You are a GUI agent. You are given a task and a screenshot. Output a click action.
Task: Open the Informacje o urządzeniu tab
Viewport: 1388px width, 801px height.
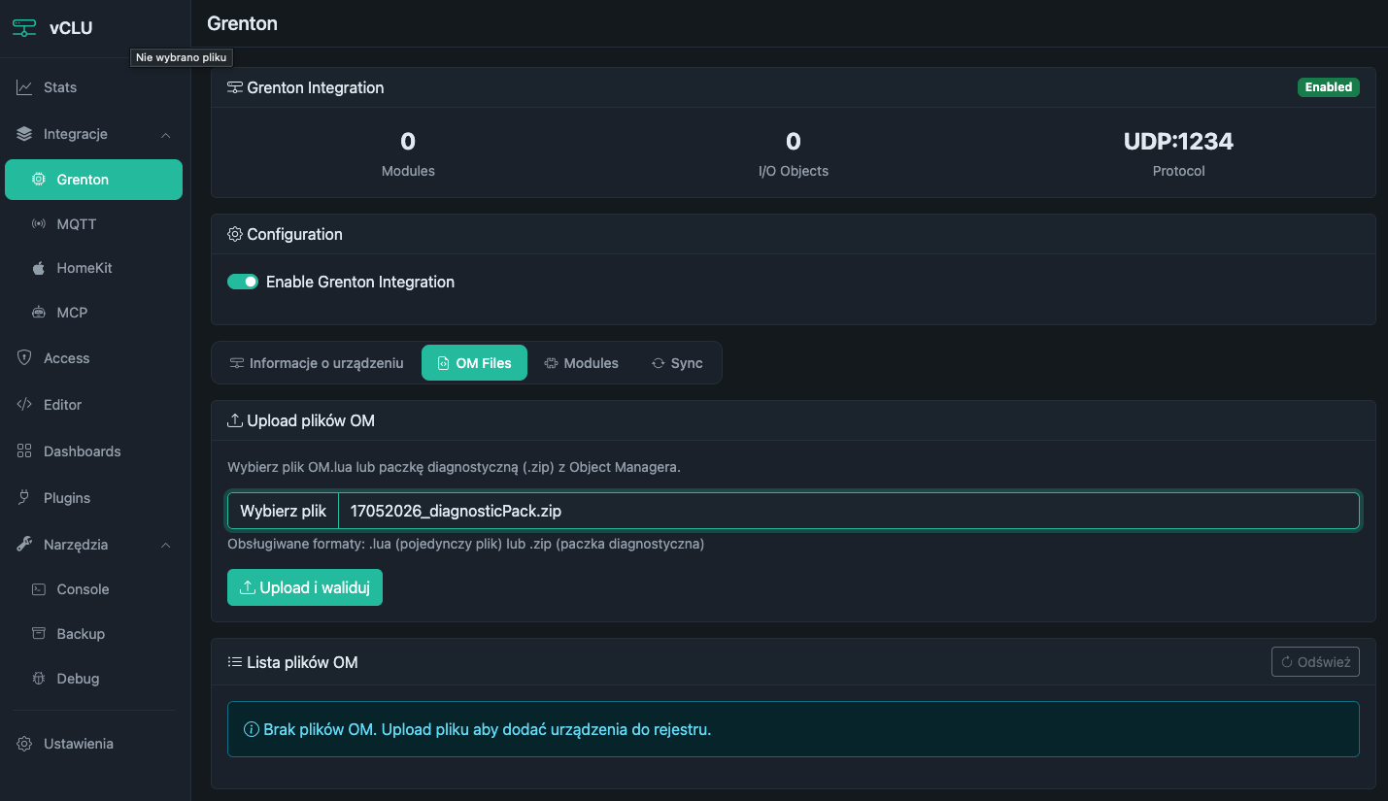click(x=317, y=363)
